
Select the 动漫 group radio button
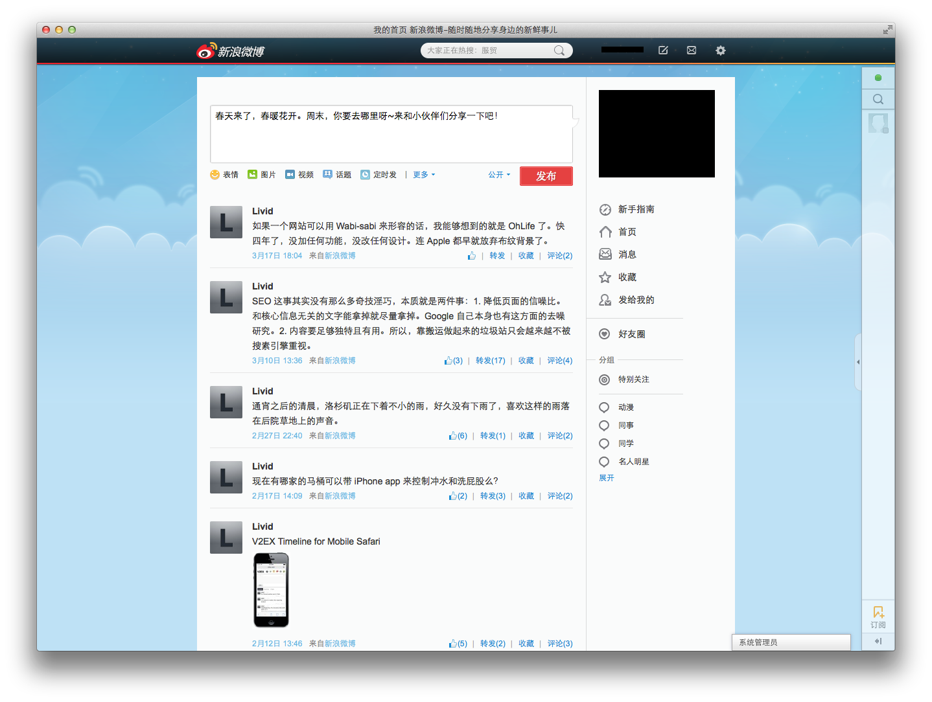point(604,407)
